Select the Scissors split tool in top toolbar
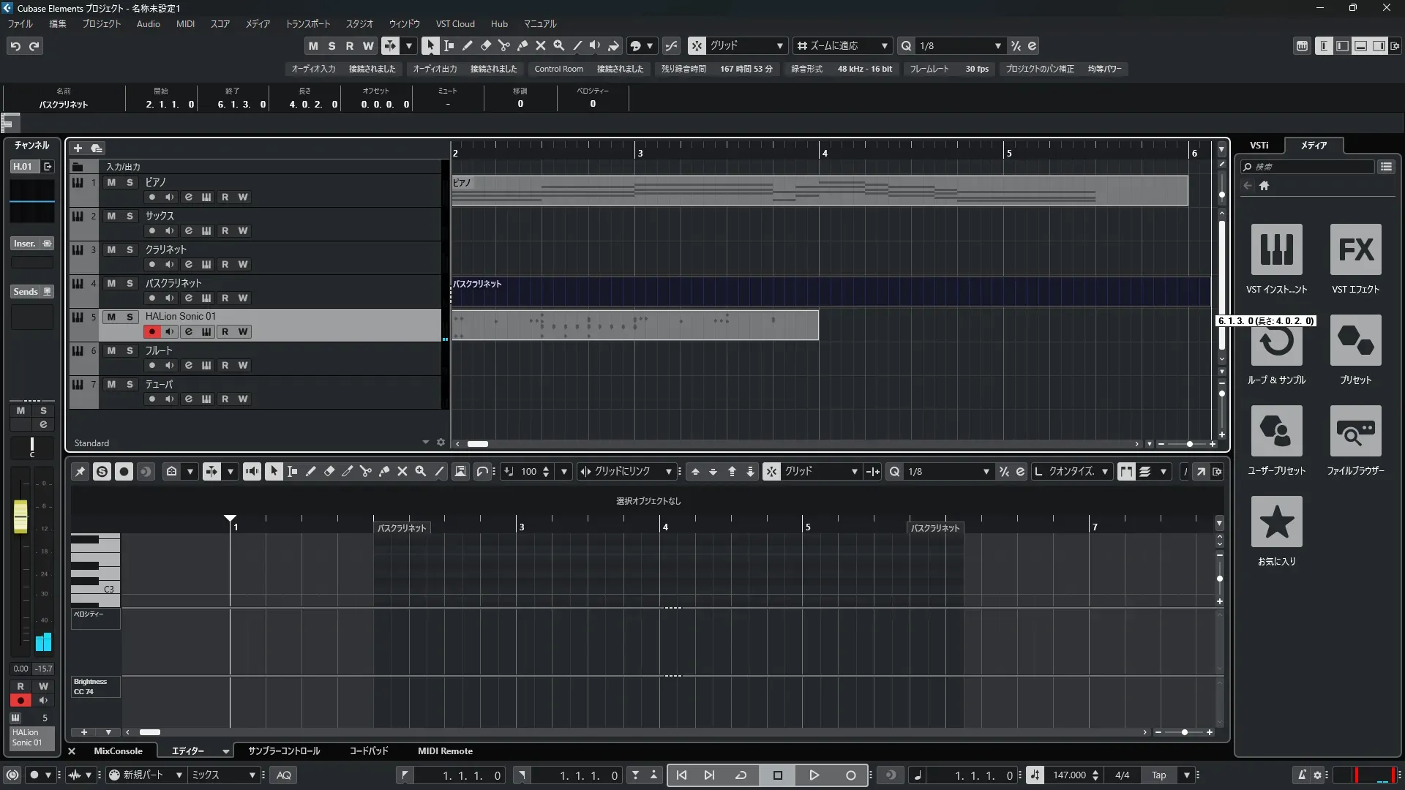Screen dimensions: 1405x790 click(504, 46)
